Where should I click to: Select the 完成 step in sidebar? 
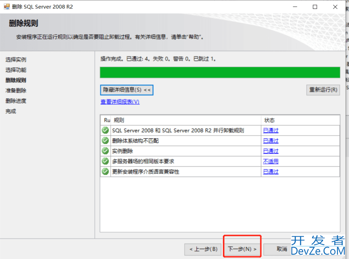(x=11, y=111)
